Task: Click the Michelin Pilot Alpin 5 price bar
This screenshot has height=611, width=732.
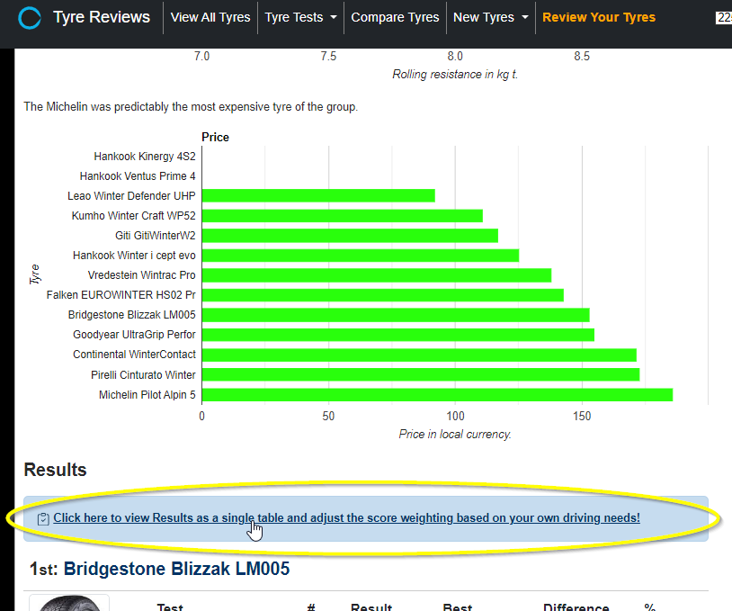Action: 437,395
